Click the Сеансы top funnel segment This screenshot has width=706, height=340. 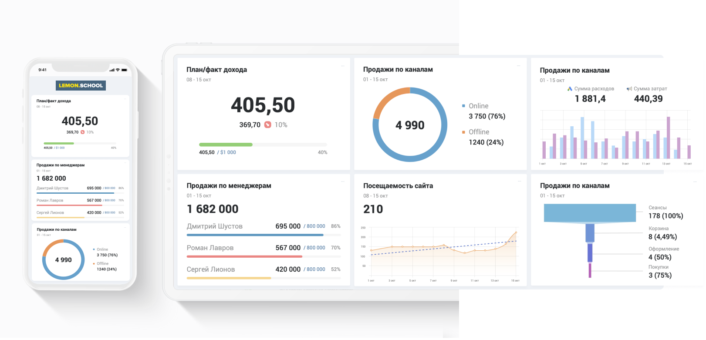[x=590, y=213]
